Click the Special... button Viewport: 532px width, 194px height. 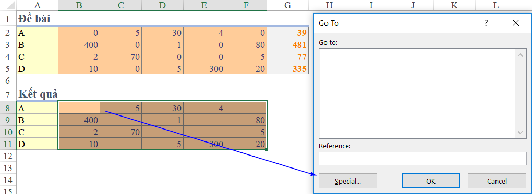348,181
